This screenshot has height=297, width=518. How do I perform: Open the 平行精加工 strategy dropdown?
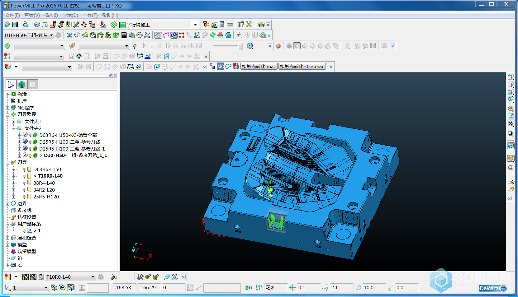tap(195, 25)
